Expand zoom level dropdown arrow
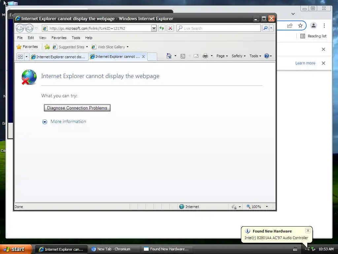 click(267, 207)
